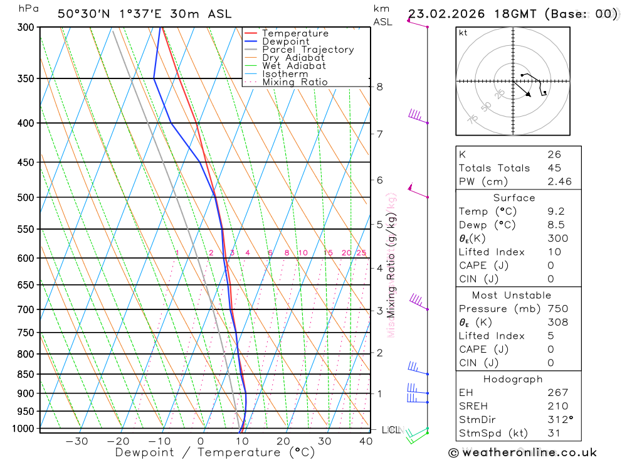Screen dimensions: 627x460
Task: Click the 8 km altitude axis label
Action: [379, 87]
